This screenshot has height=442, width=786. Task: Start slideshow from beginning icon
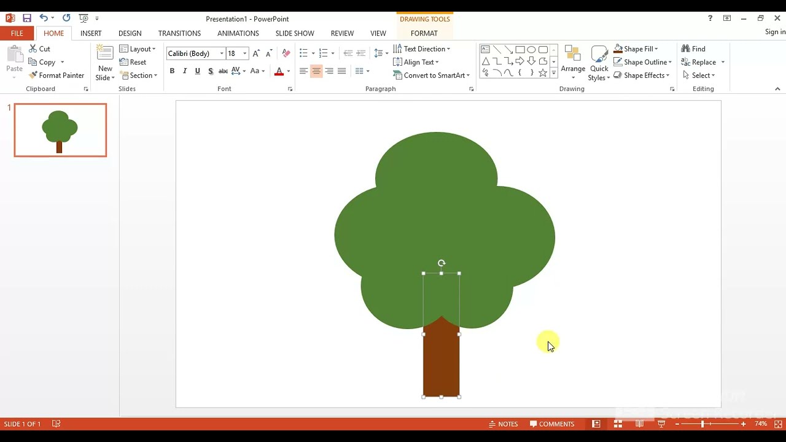[84, 18]
